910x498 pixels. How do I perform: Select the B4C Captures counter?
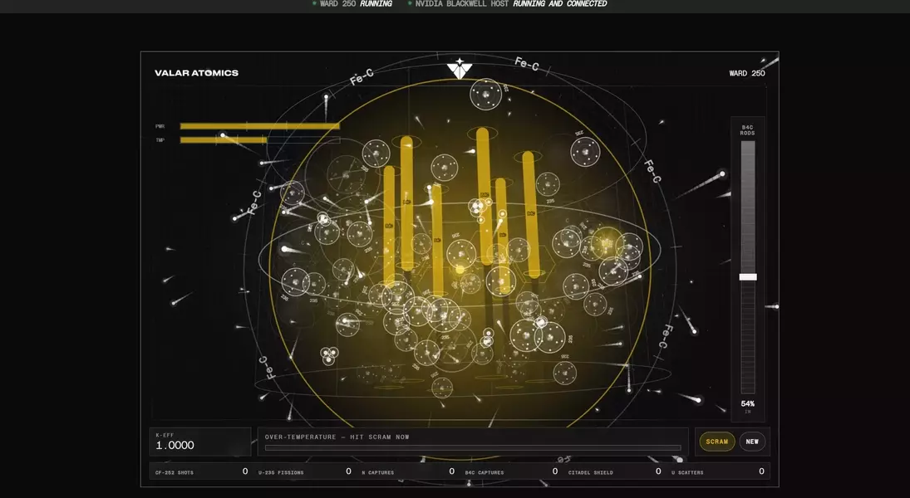pos(511,472)
